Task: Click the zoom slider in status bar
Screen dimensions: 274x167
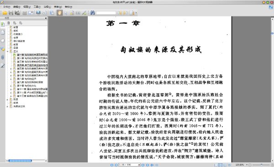Action: click(x=261, y=165)
